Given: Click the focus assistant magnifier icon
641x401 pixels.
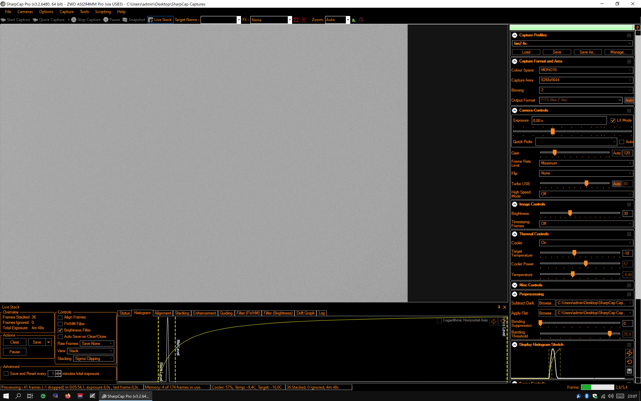Looking at the screenshot, I should point(362,20).
